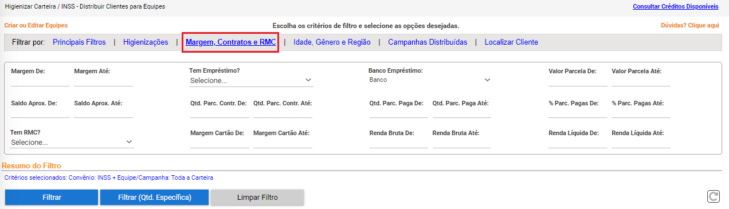
Task: Open Idade, Gênero e Região tab
Action: [x=332, y=42]
